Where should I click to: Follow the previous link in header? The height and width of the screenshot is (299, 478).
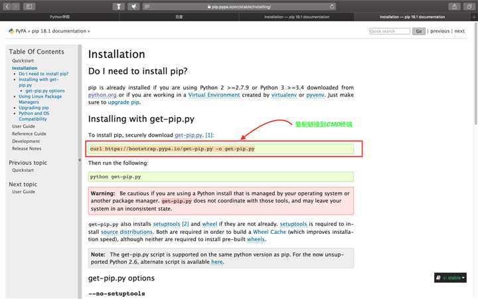click(x=439, y=31)
